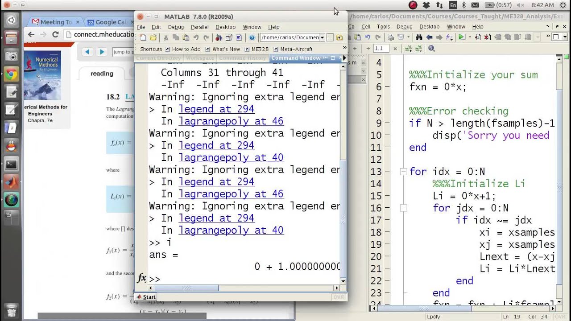Click Meta-Aircraft shortcut
The width and height of the screenshot is (571, 321).
293,49
